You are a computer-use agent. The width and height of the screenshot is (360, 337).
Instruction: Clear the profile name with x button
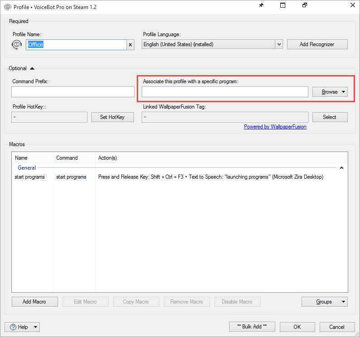click(x=130, y=44)
